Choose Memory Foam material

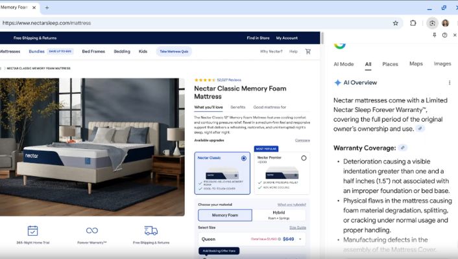(224, 215)
